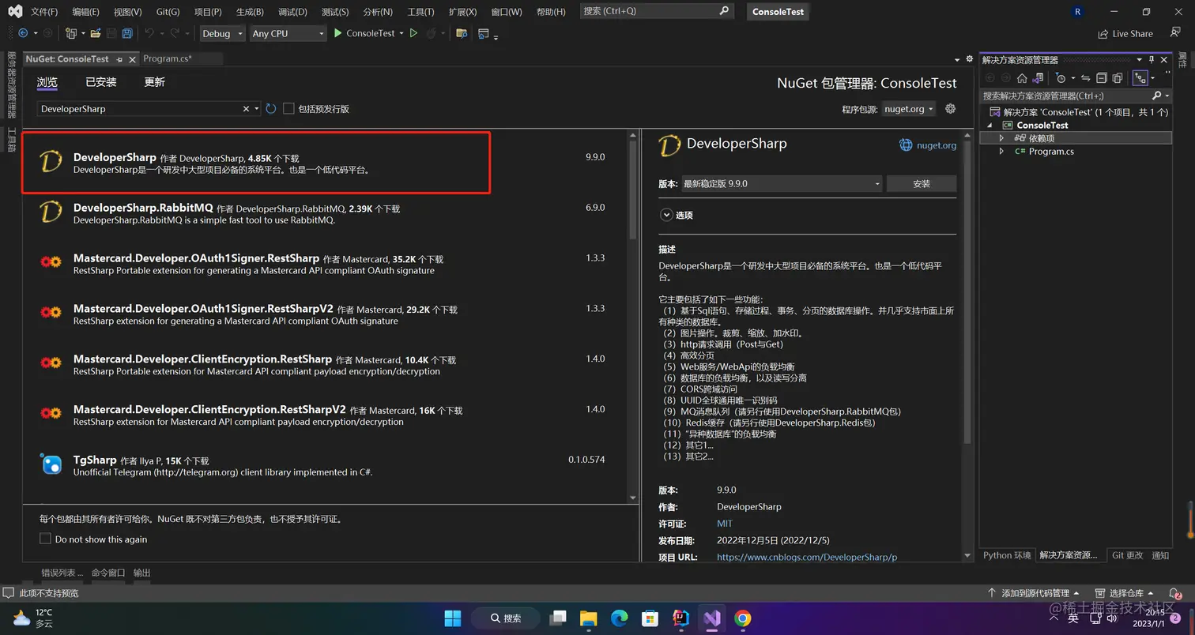The height and width of the screenshot is (635, 1195).
Task: Open Live Share
Action: 1125,33
